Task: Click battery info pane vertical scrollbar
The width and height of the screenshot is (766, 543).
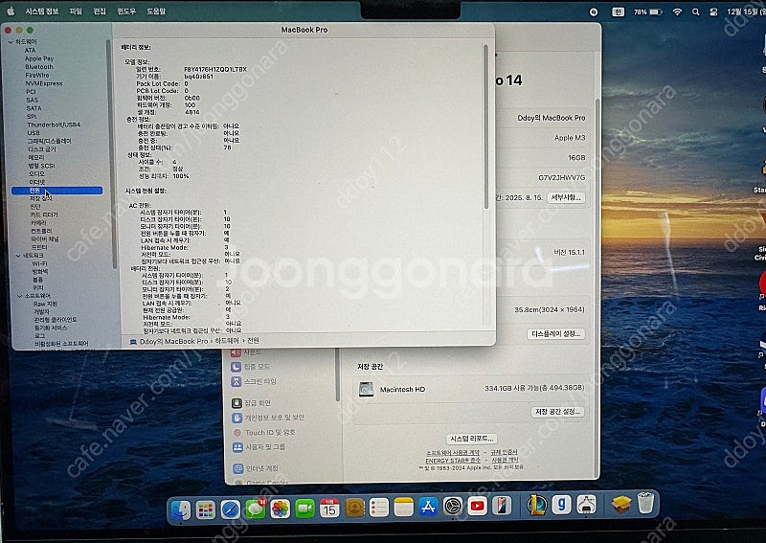Action: click(x=486, y=127)
